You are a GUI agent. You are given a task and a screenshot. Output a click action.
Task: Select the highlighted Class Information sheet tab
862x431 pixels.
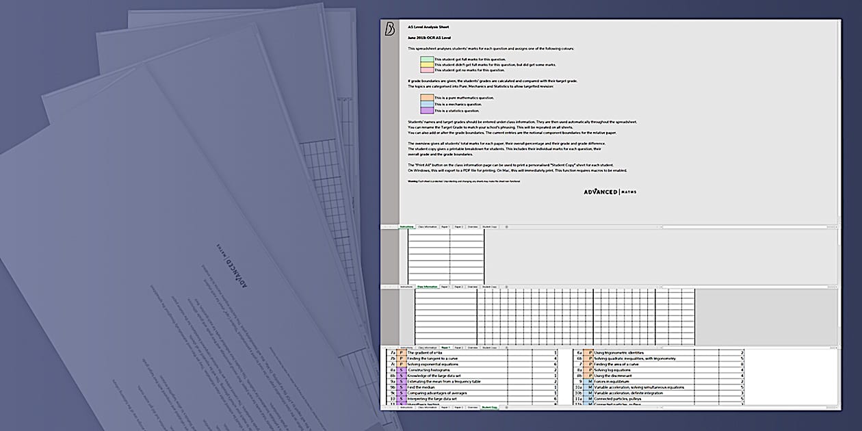[428, 287]
